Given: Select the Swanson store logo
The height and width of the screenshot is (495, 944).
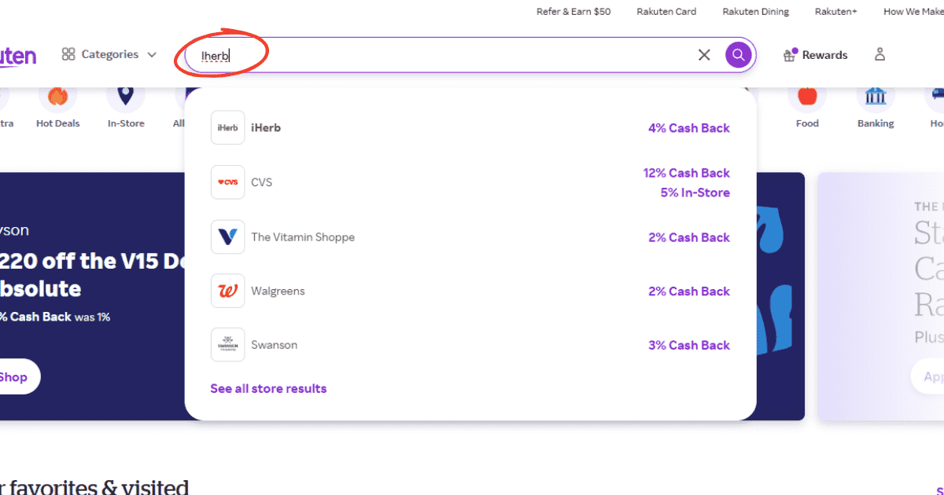Looking at the screenshot, I should 227,345.
